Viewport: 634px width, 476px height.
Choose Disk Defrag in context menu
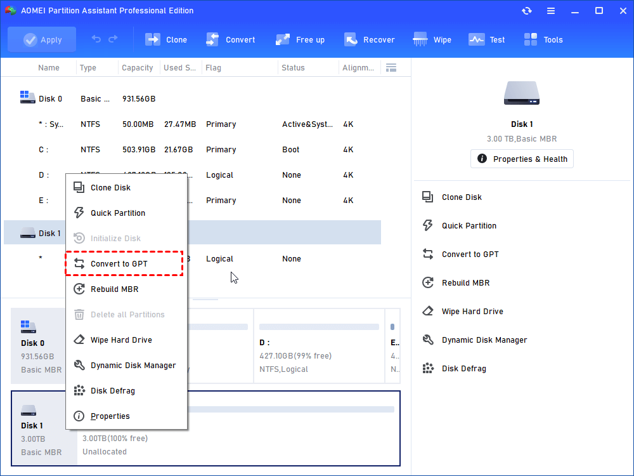126,391
